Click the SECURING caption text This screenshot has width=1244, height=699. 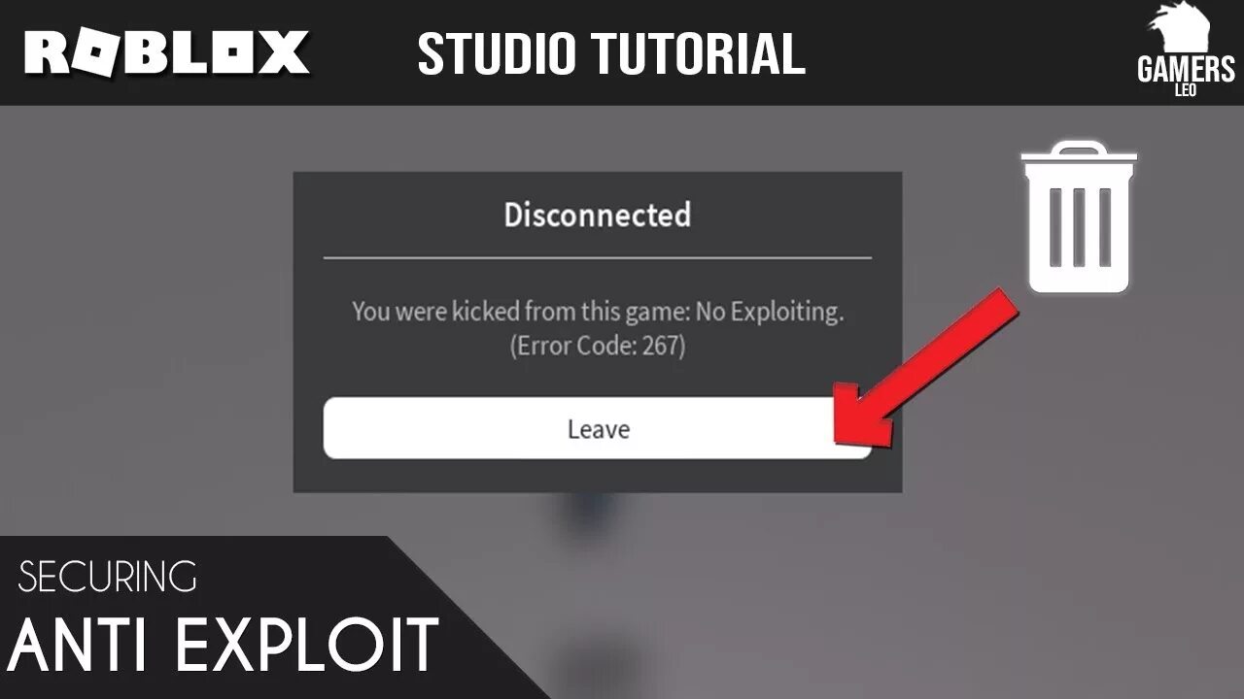(x=108, y=577)
